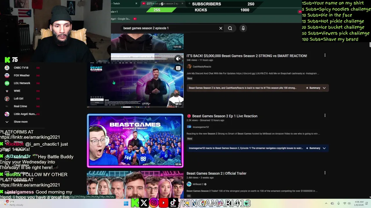Open the volume tray icon
371x208 pixels.
[349, 203]
